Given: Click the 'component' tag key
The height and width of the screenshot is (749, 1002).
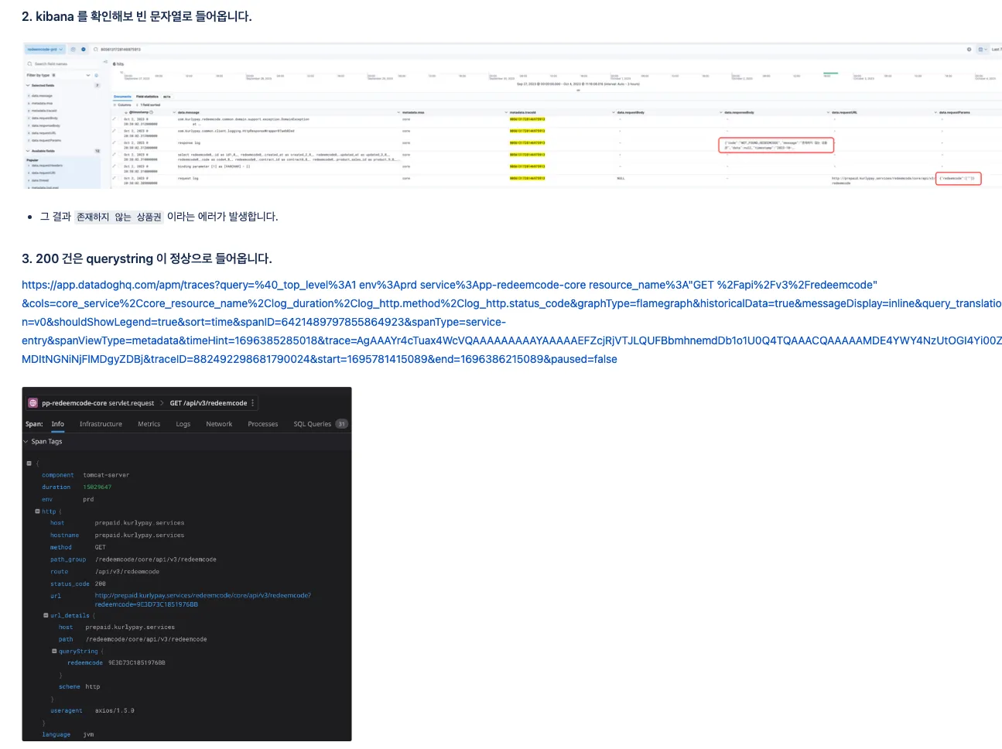Looking at the screenshot, I should click(x=58, y=475).
